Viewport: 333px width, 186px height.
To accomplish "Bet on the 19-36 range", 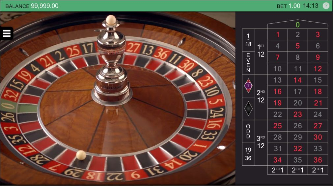I will [x=248, y=154].
